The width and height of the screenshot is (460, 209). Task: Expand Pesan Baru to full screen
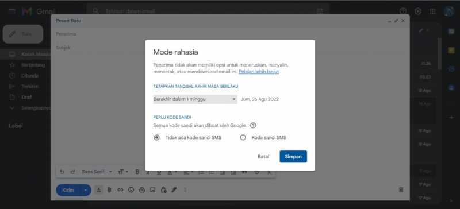[396, 21]
